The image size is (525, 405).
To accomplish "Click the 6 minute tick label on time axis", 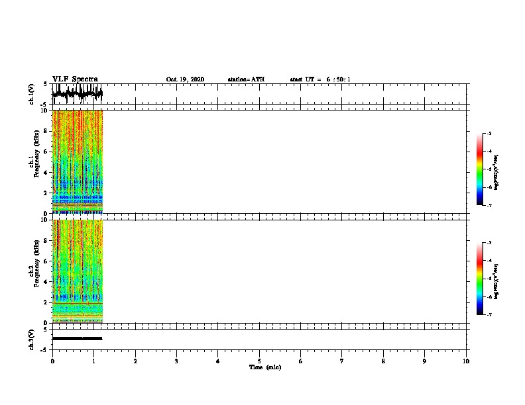I will 300,361.
